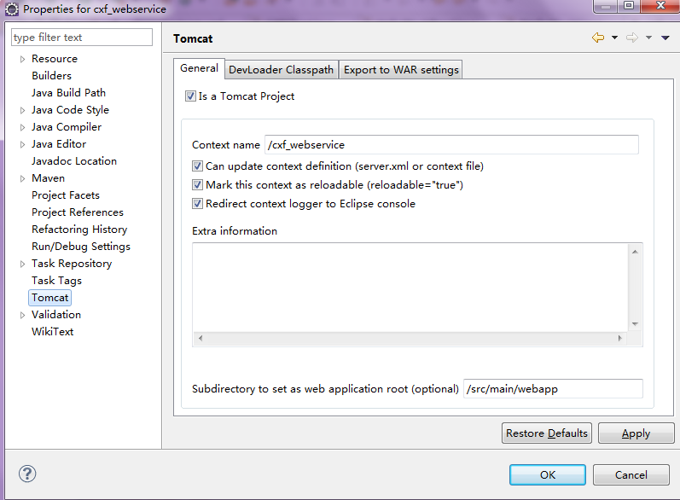Click the back navigation arrow icon
Screen dimensions: 680x500
[x=598, y=38]
